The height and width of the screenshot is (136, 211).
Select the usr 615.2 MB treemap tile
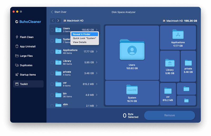pyautogui.click(x=168, y=94)
